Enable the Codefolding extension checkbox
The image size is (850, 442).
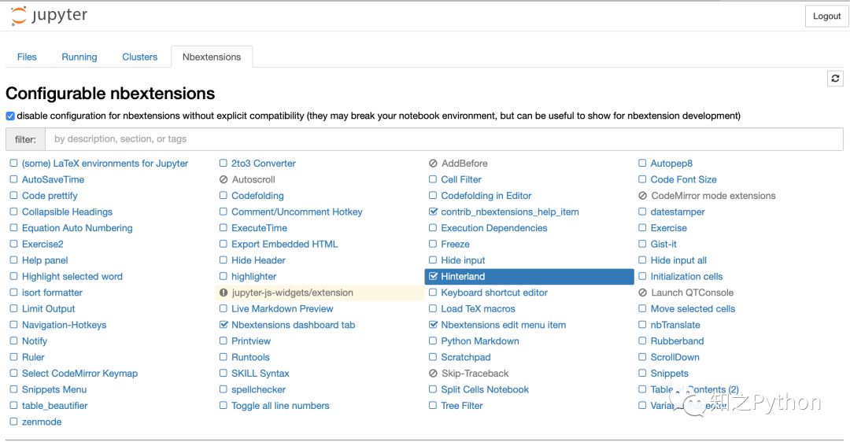click(224, 196)
